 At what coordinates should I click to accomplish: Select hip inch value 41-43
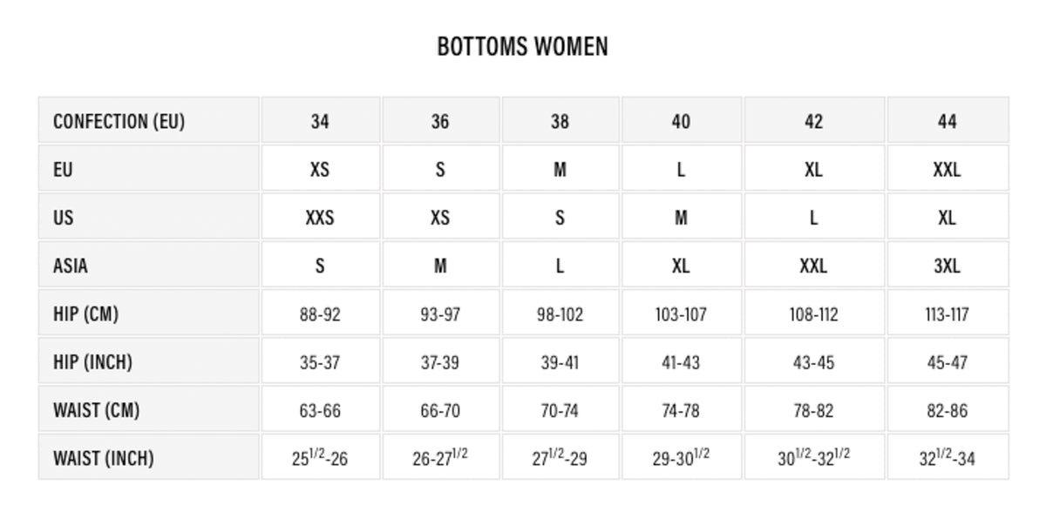click(681, 362)
